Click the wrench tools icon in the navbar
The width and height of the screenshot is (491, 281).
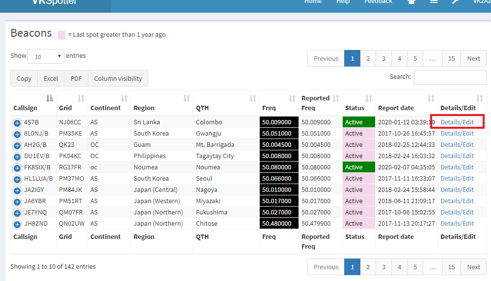click(x=456, y=2)
